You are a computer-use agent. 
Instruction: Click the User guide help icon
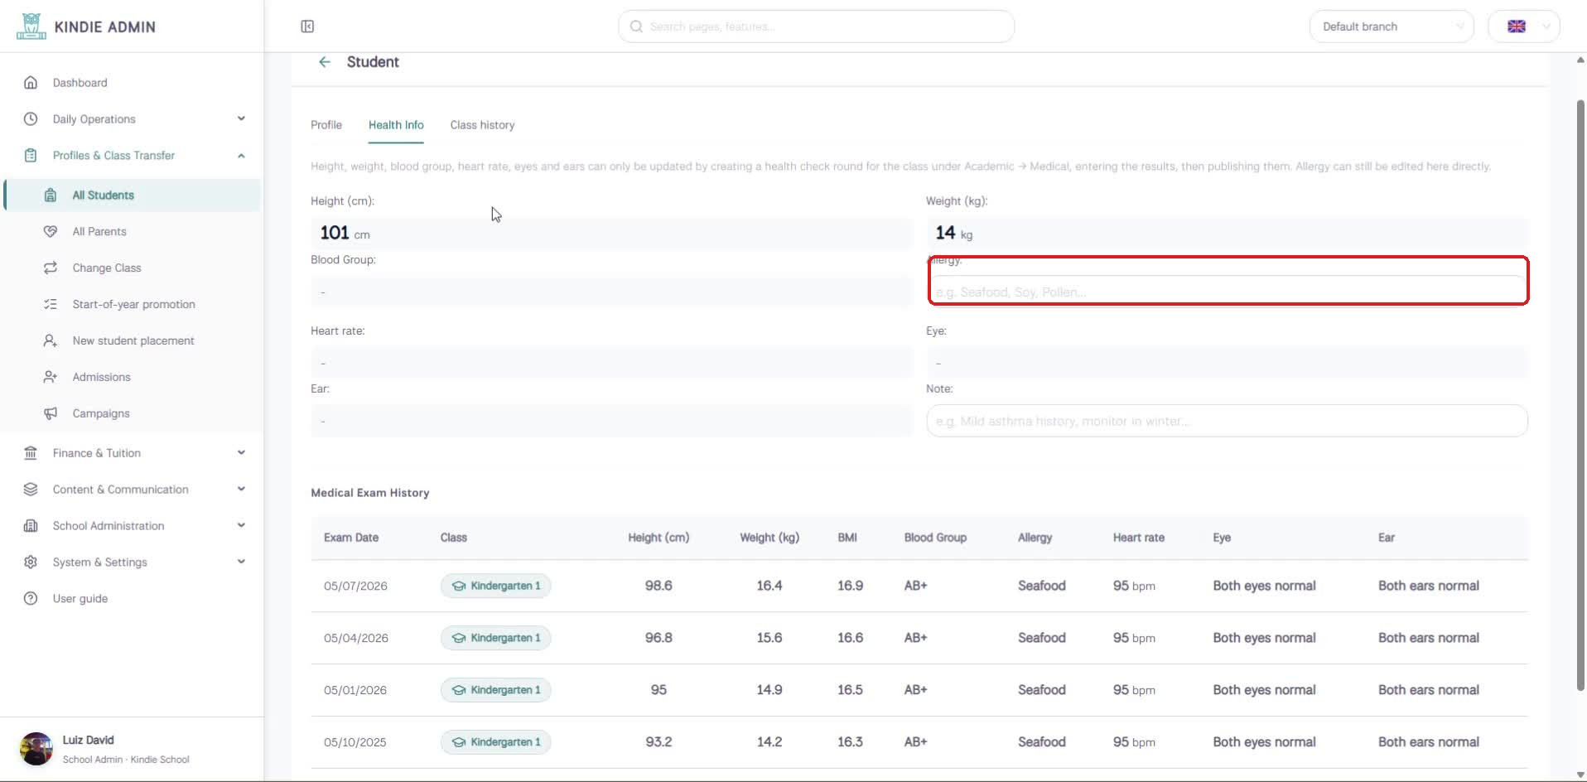tap(31, 599)
